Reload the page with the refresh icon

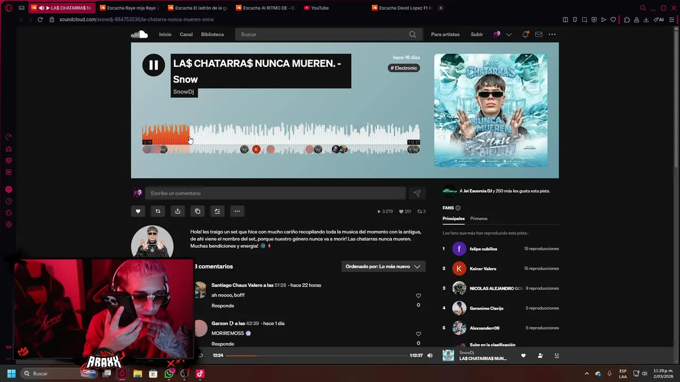point(40,20)
